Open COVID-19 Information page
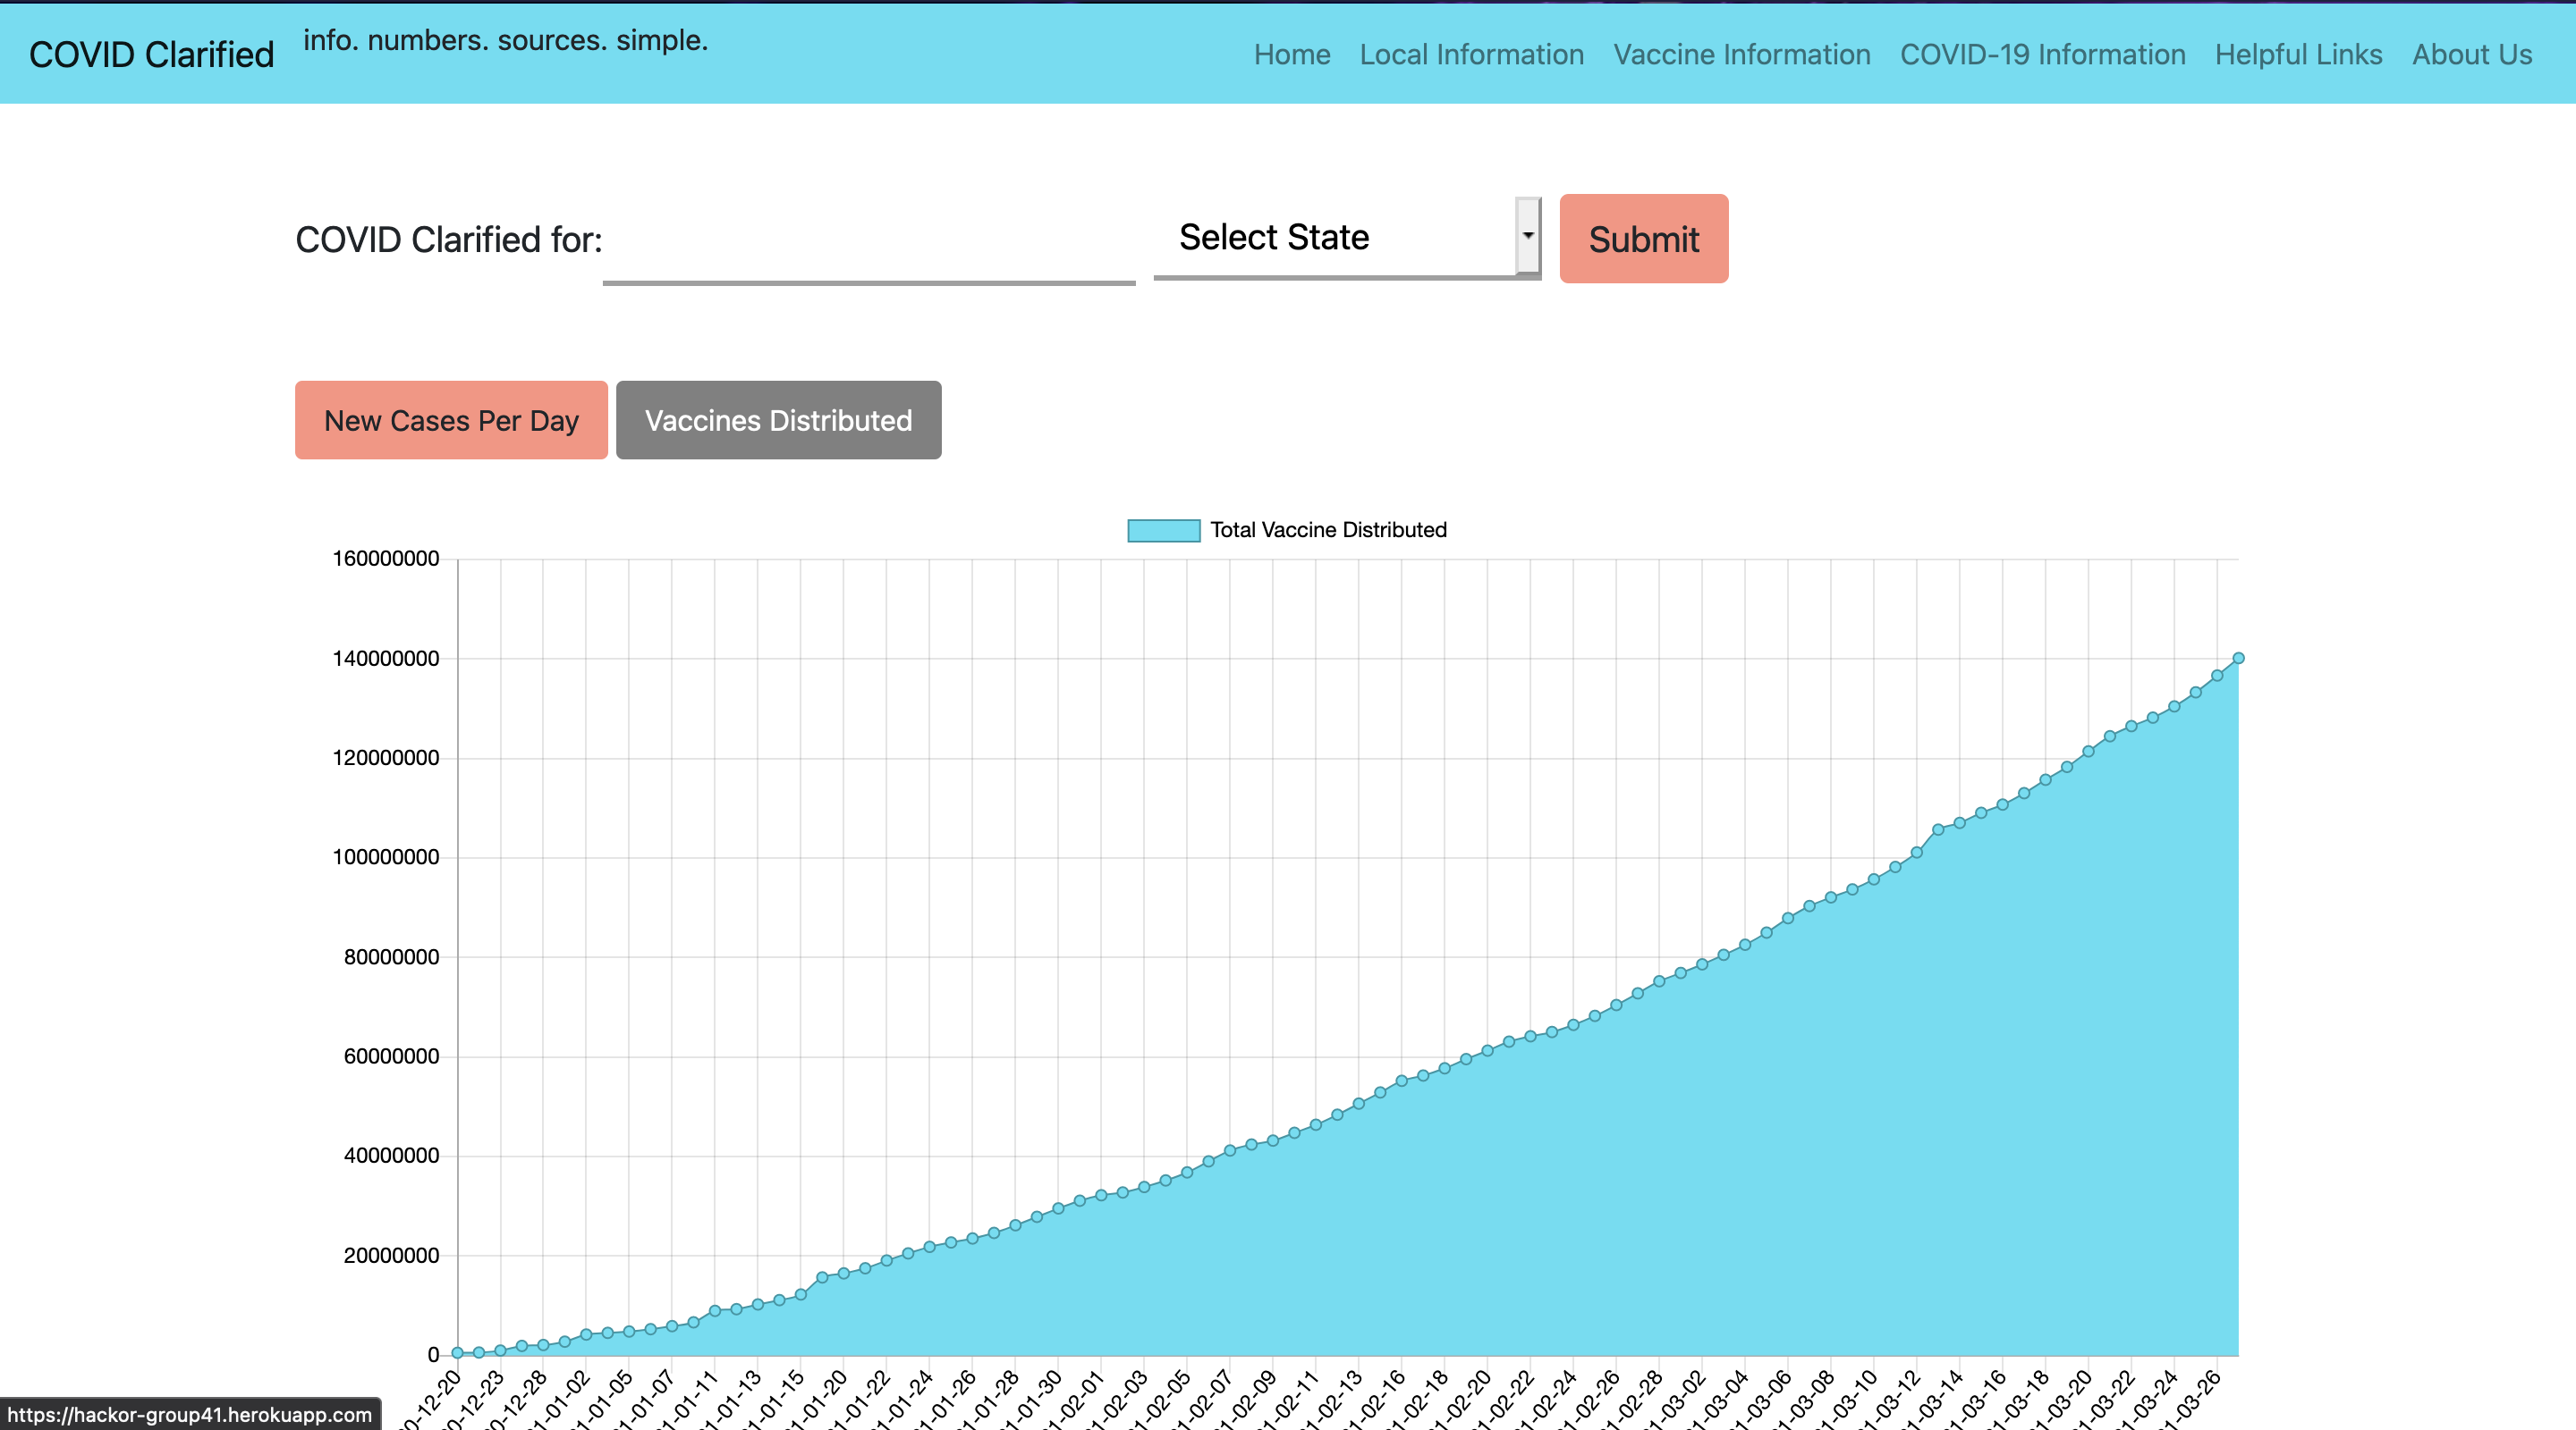Viewport: 2576px width, 1430px height. click(x=2042, y=54)
